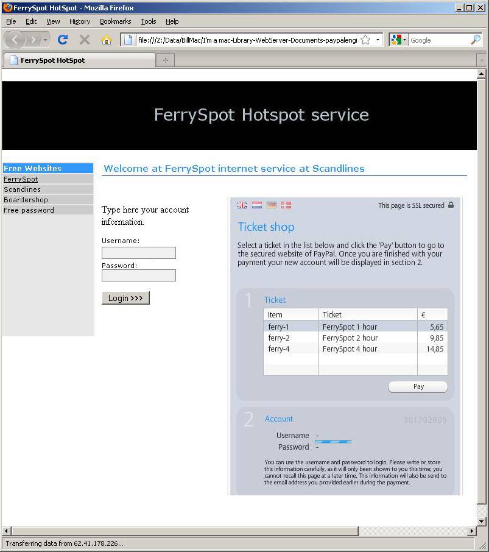The image size is (489, 552).
Task: Click the horizontal scrollbar left arrow
Action: [x=7, y=531]
